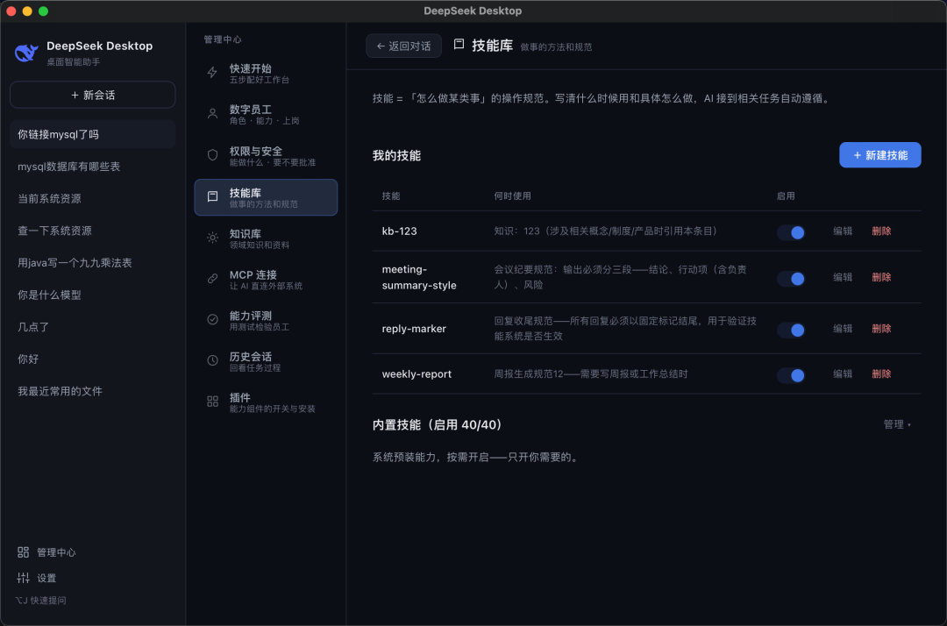Turn off the reply-marker skill toggle
This screenshot has height=626, width=947.
click(x=791, y=330)
